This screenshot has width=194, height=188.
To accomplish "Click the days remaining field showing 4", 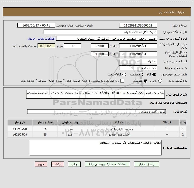I will 73,46.
